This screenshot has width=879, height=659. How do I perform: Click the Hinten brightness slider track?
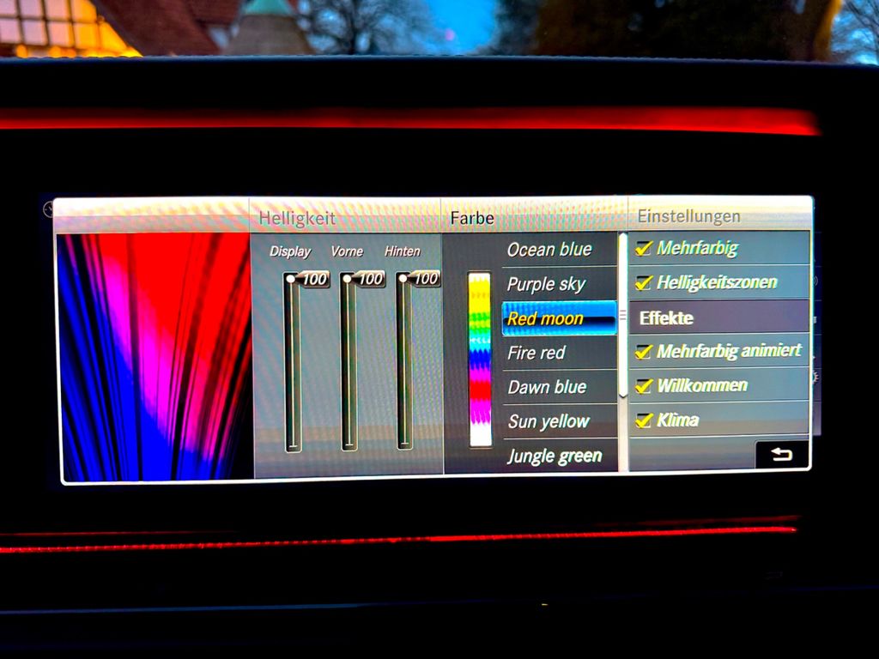(404, 360)
